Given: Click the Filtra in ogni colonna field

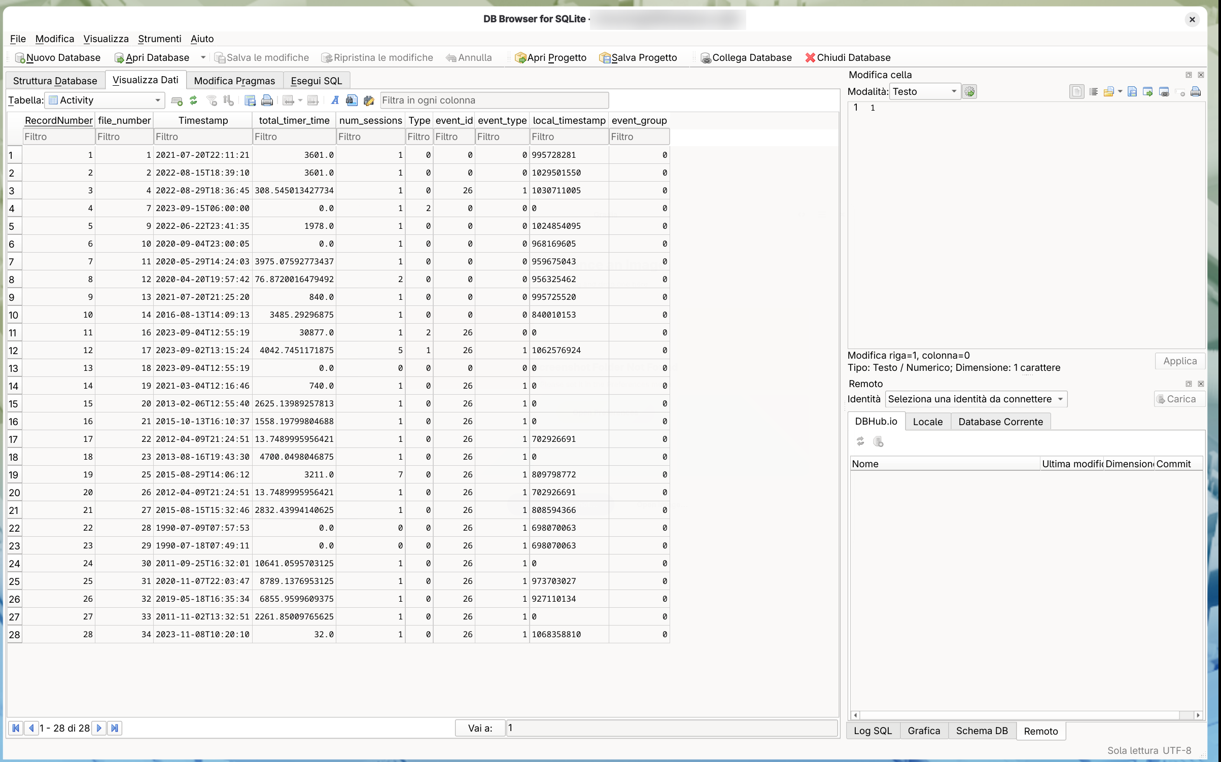Looking at the screenshot, I should (x=494, y=100).
